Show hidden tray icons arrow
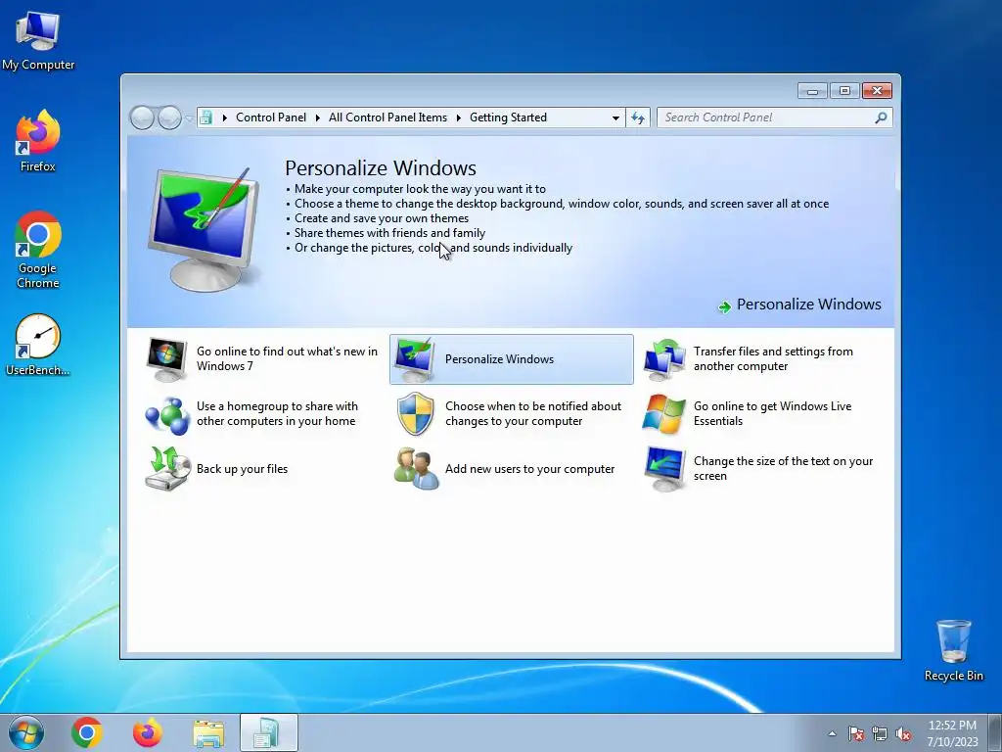Viewport: 1002px width, 752px height. tap(832, 733)
